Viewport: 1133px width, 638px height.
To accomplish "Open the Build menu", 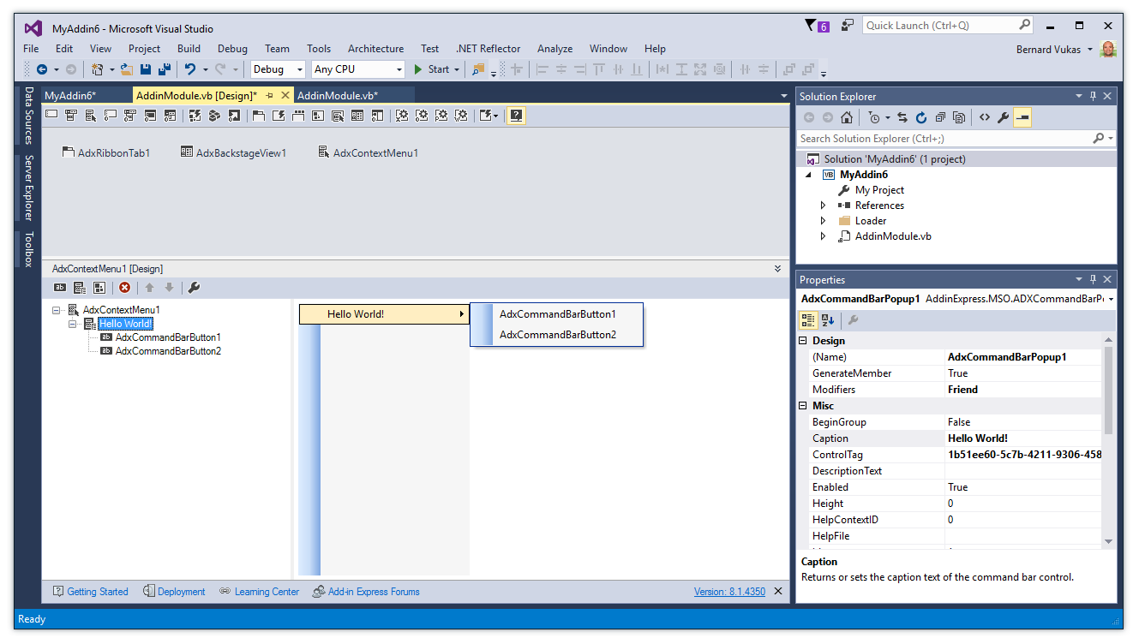I will pos(189,49).
